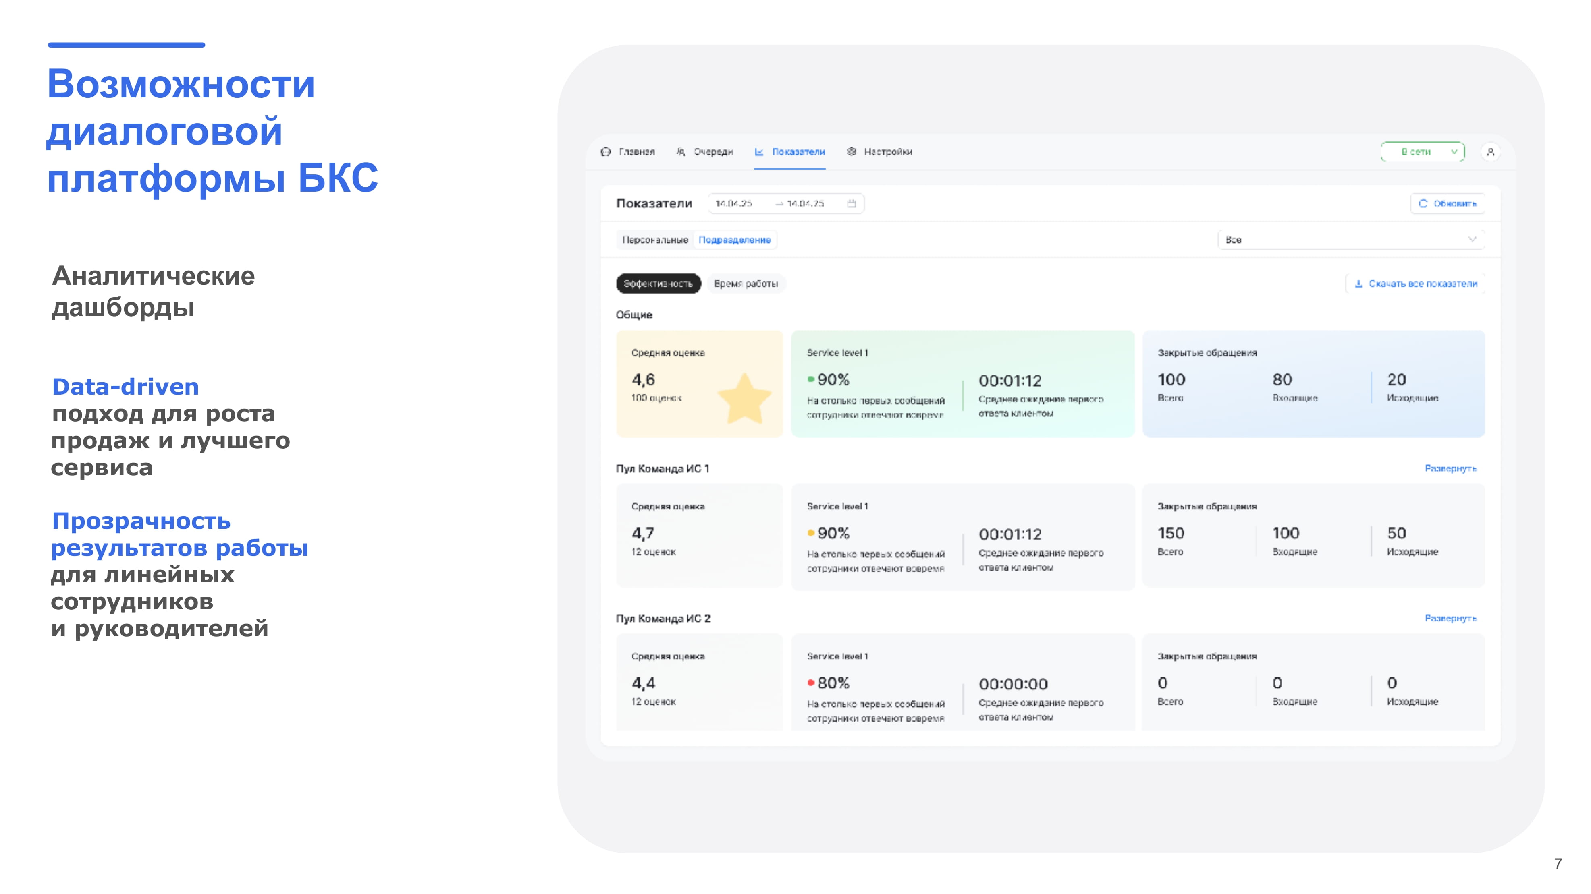
Task: Click the Пул Команда ИС 2 heading
Action: (663, 618)
